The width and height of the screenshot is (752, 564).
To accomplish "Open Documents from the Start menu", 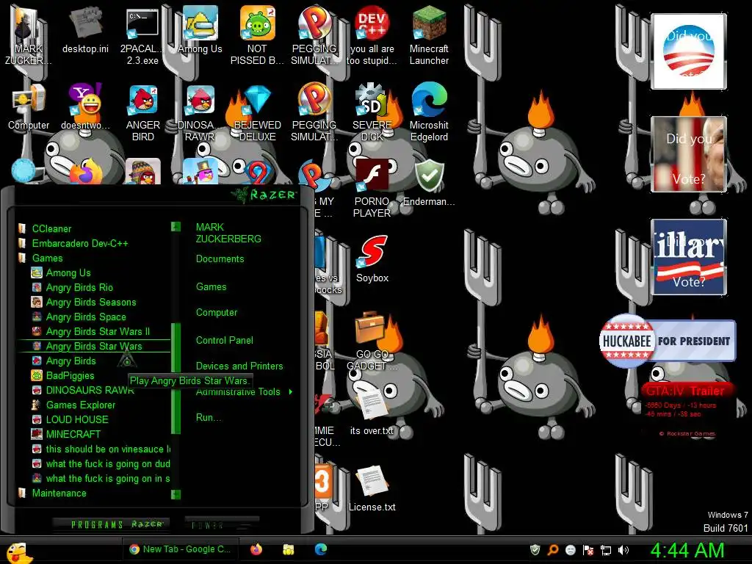I will coord(220,259).
